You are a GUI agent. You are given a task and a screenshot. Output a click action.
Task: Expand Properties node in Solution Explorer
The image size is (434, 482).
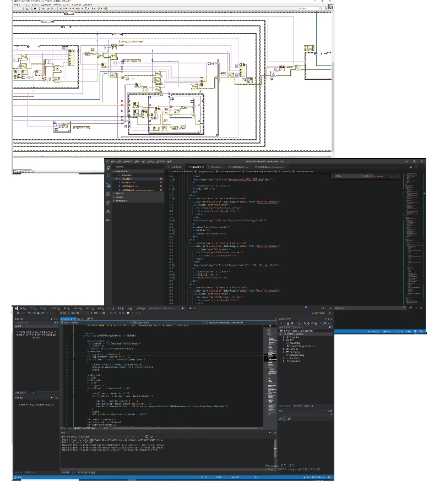[x=284, y=337]
